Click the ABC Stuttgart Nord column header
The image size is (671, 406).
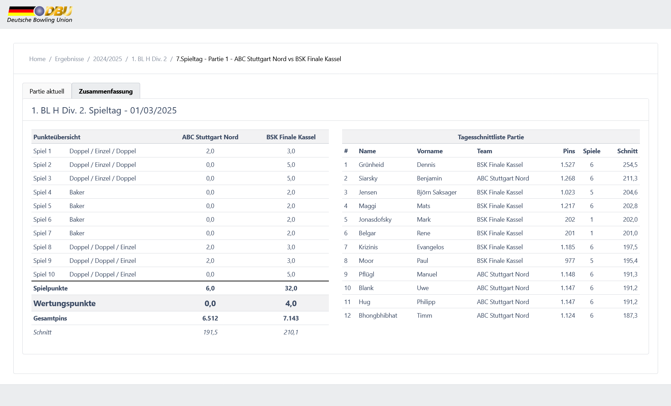(210, 137)
